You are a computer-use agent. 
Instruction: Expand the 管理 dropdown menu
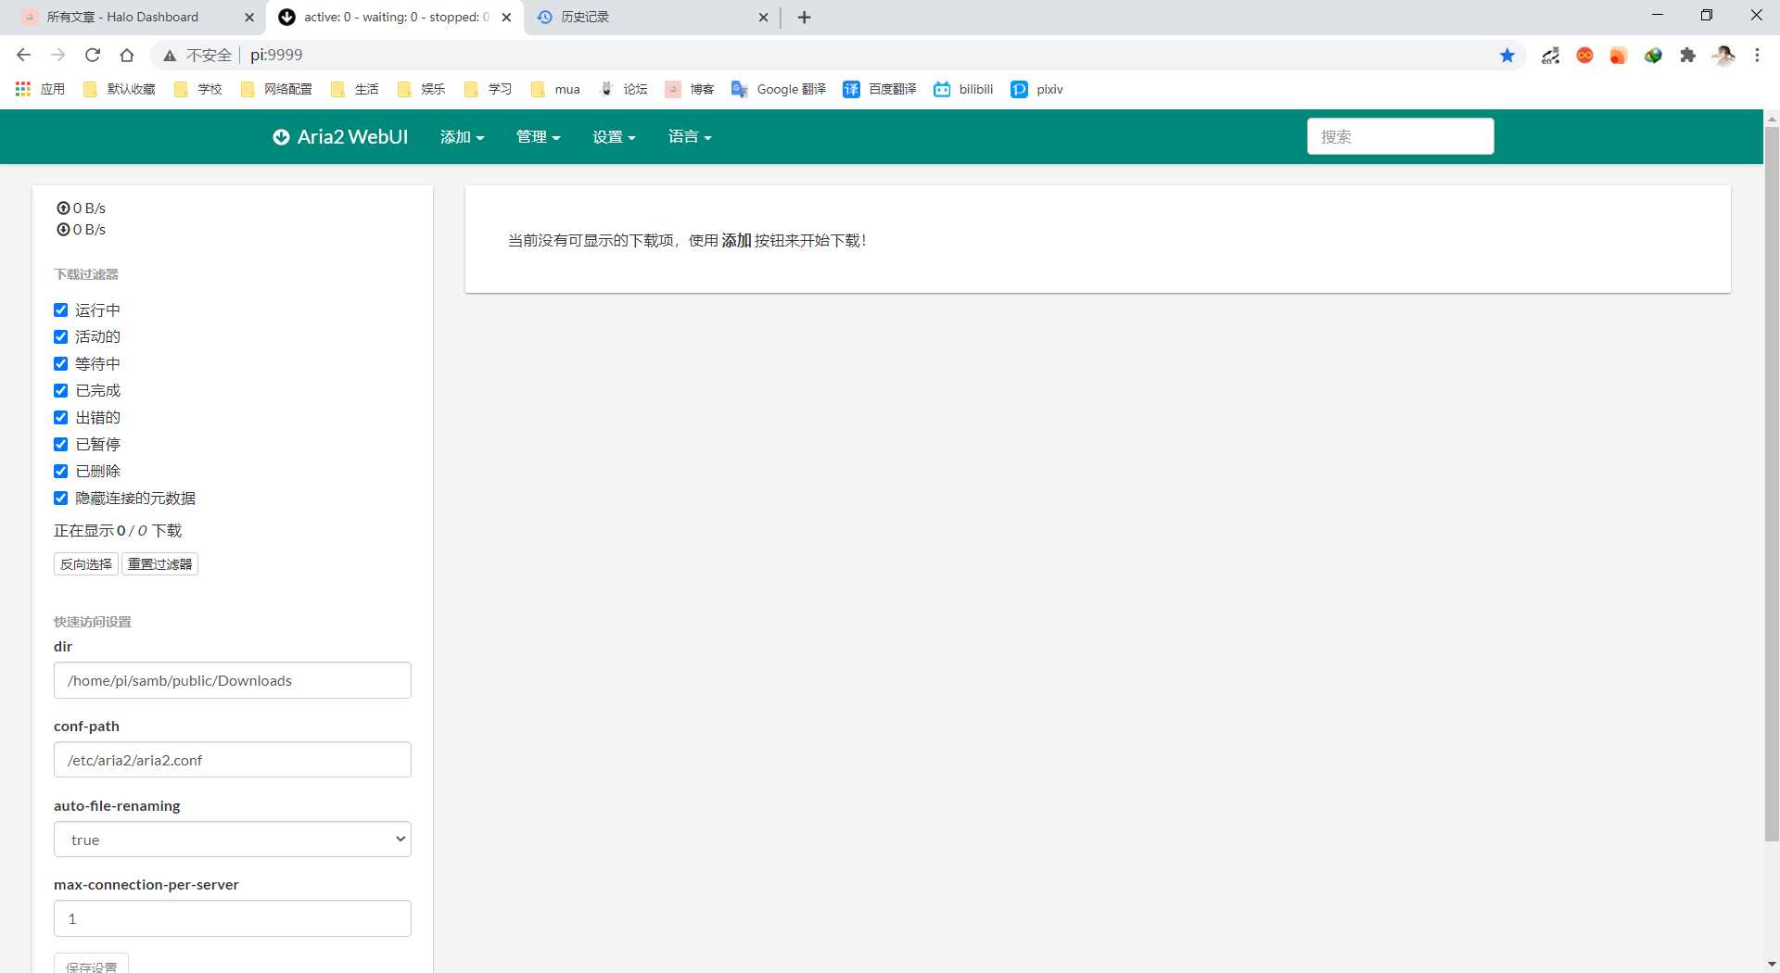point(538,137)
